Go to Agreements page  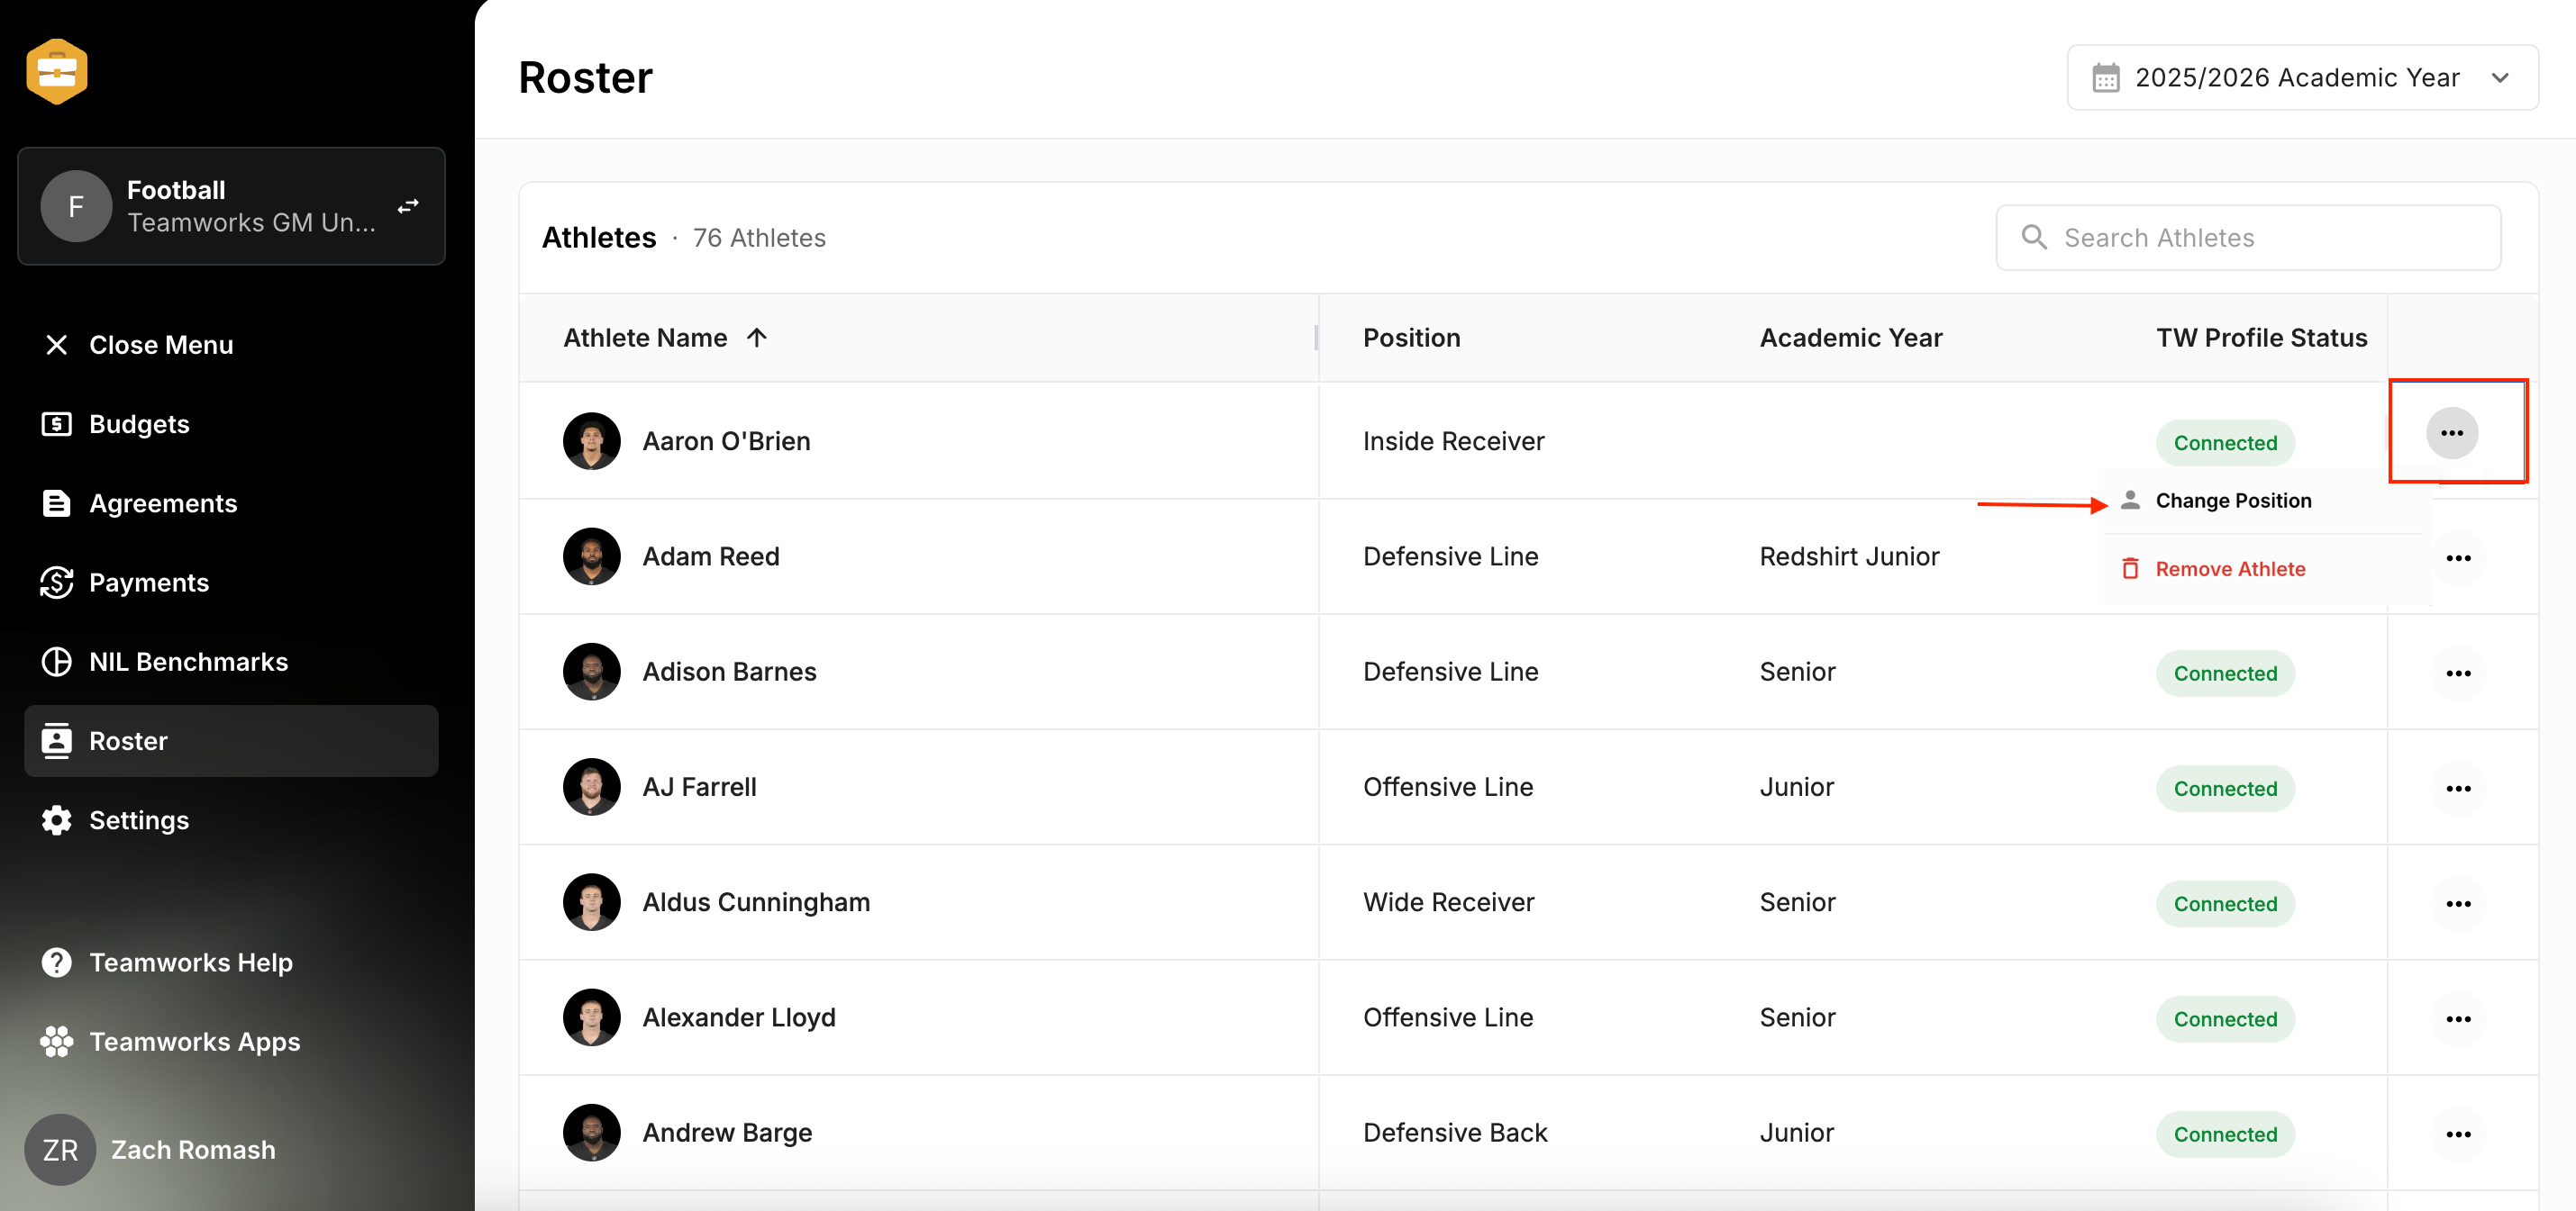(139, 502)
